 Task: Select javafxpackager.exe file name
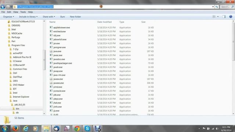(x=63, y=63)
